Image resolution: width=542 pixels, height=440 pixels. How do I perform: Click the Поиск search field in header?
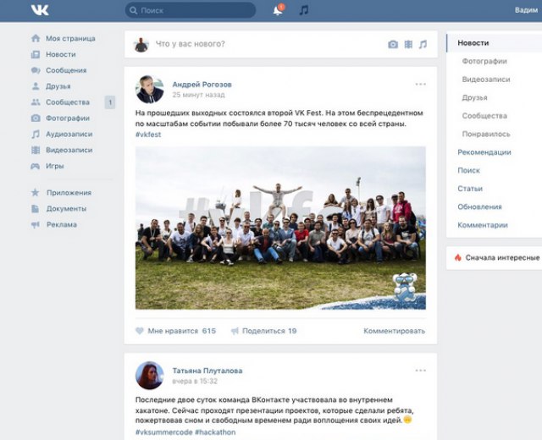[x=191, y=10]
